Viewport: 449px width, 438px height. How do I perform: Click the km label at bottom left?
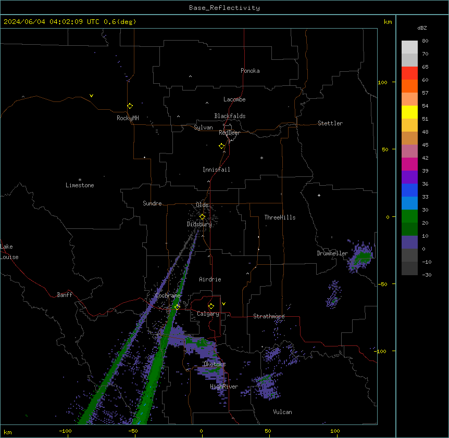pos(8,432)
